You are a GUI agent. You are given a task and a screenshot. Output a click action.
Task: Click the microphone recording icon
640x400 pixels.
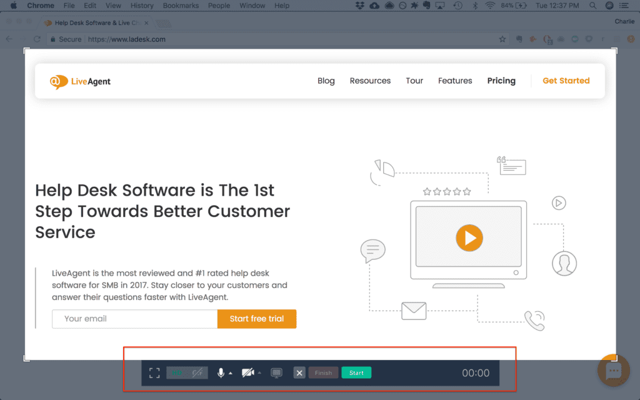click(x=220, y=372)
